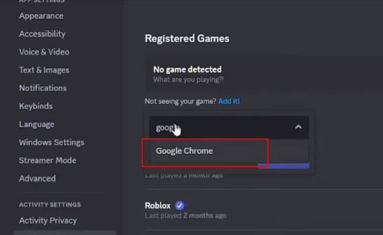The height and width of the screenshot is (235, 383).
Task: Open Text & Images settings
Action: tap(44, 70)
